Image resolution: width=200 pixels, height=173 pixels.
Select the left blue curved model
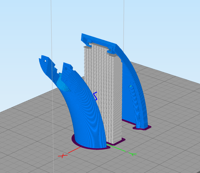pyautogui.click(x=85, y=119)
